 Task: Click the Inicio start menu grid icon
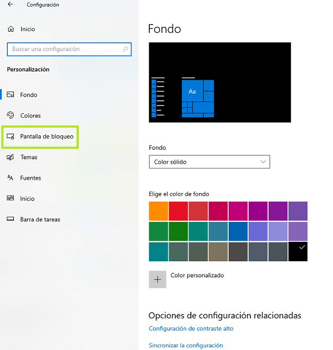click(x=10, y=199)
